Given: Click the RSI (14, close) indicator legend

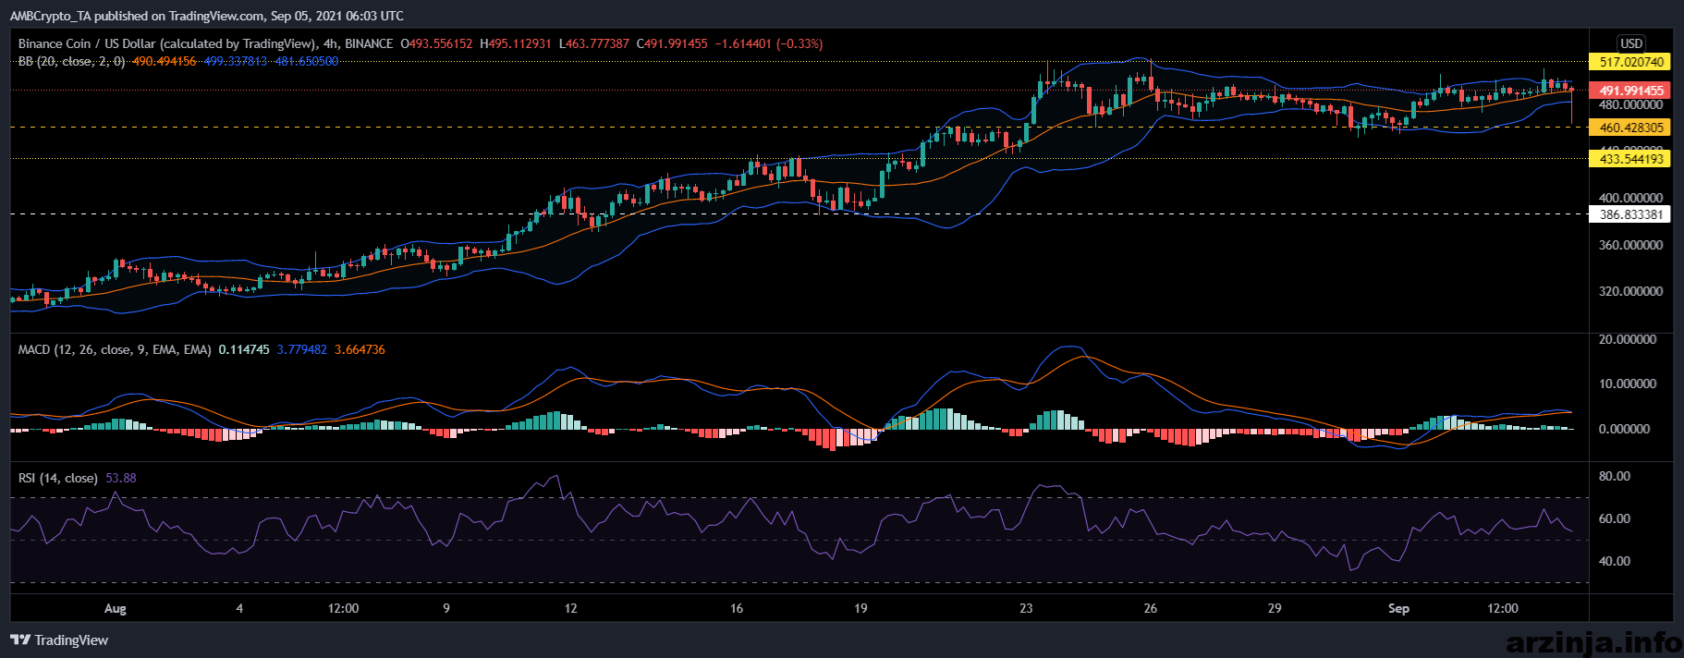Looking at the screenshot, I should 57,478.
